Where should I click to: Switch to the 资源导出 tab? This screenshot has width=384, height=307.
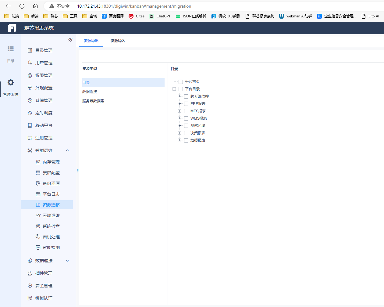pyautogui.click(x=91, y=41)
